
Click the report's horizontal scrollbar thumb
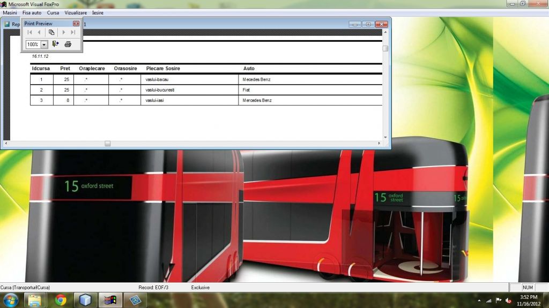coord(107,144)
